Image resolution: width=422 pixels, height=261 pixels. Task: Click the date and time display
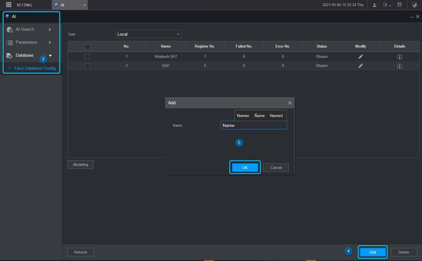343,5
